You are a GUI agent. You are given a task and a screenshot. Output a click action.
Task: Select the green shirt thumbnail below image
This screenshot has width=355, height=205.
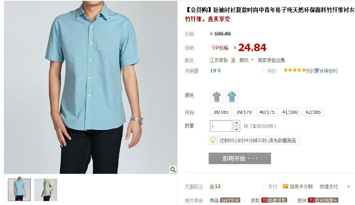[x=46, y=190]
